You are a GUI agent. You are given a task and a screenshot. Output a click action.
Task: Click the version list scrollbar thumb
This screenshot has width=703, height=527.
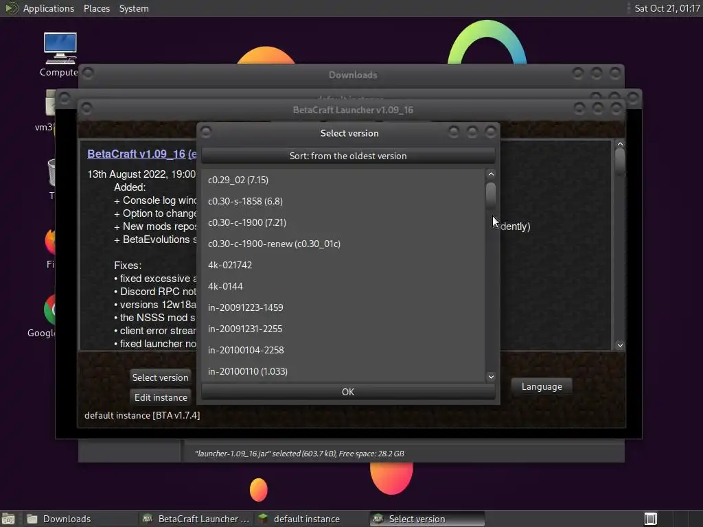[x=491, y=196]
